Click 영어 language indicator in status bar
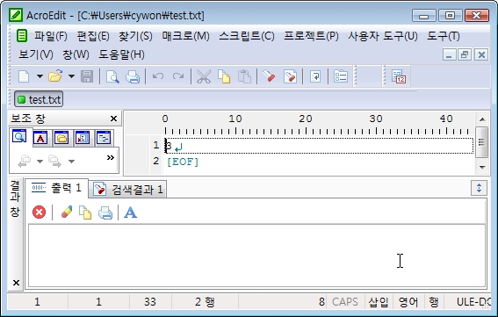The height and width of the screenshot is (317, 498). coord(408,302)
